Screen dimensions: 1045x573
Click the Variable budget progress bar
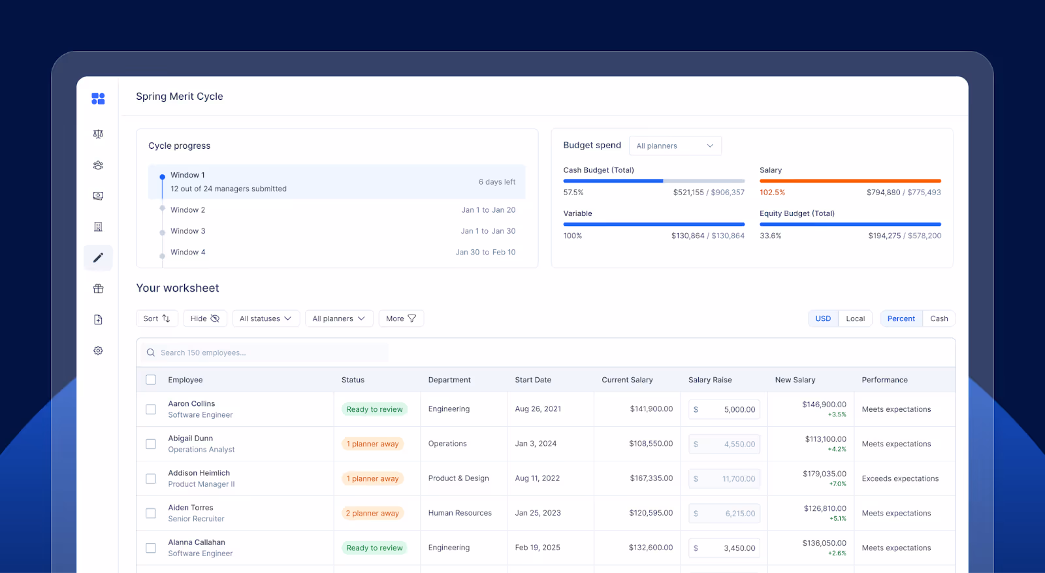[x=654, y=224]
